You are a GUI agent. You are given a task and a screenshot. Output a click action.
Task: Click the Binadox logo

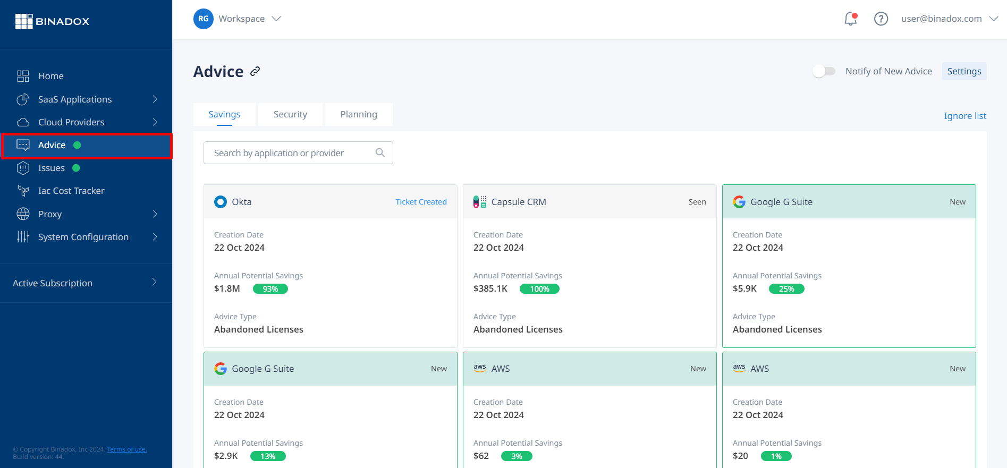52,21
